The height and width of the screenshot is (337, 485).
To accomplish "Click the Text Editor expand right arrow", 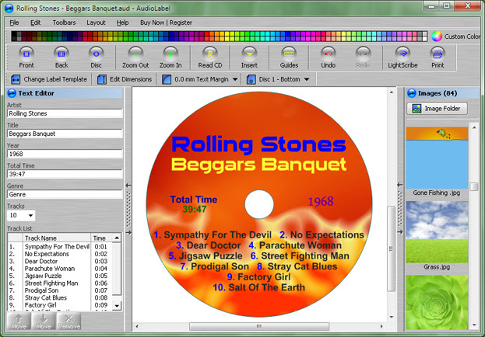I will (128, 232).
